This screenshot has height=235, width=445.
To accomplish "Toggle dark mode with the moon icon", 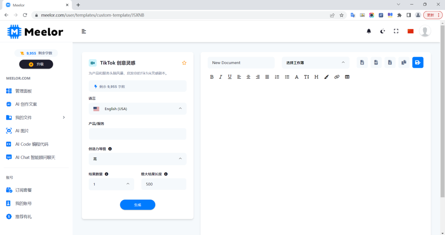I will coord(382,31).
